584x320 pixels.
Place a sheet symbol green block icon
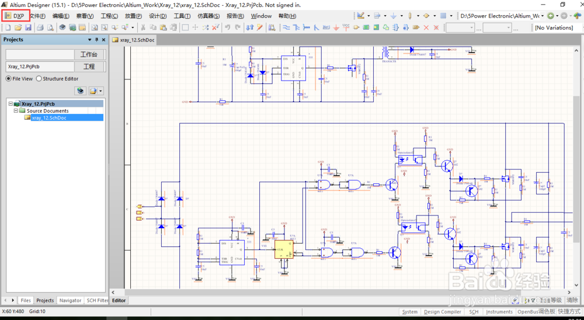(367, 27)
